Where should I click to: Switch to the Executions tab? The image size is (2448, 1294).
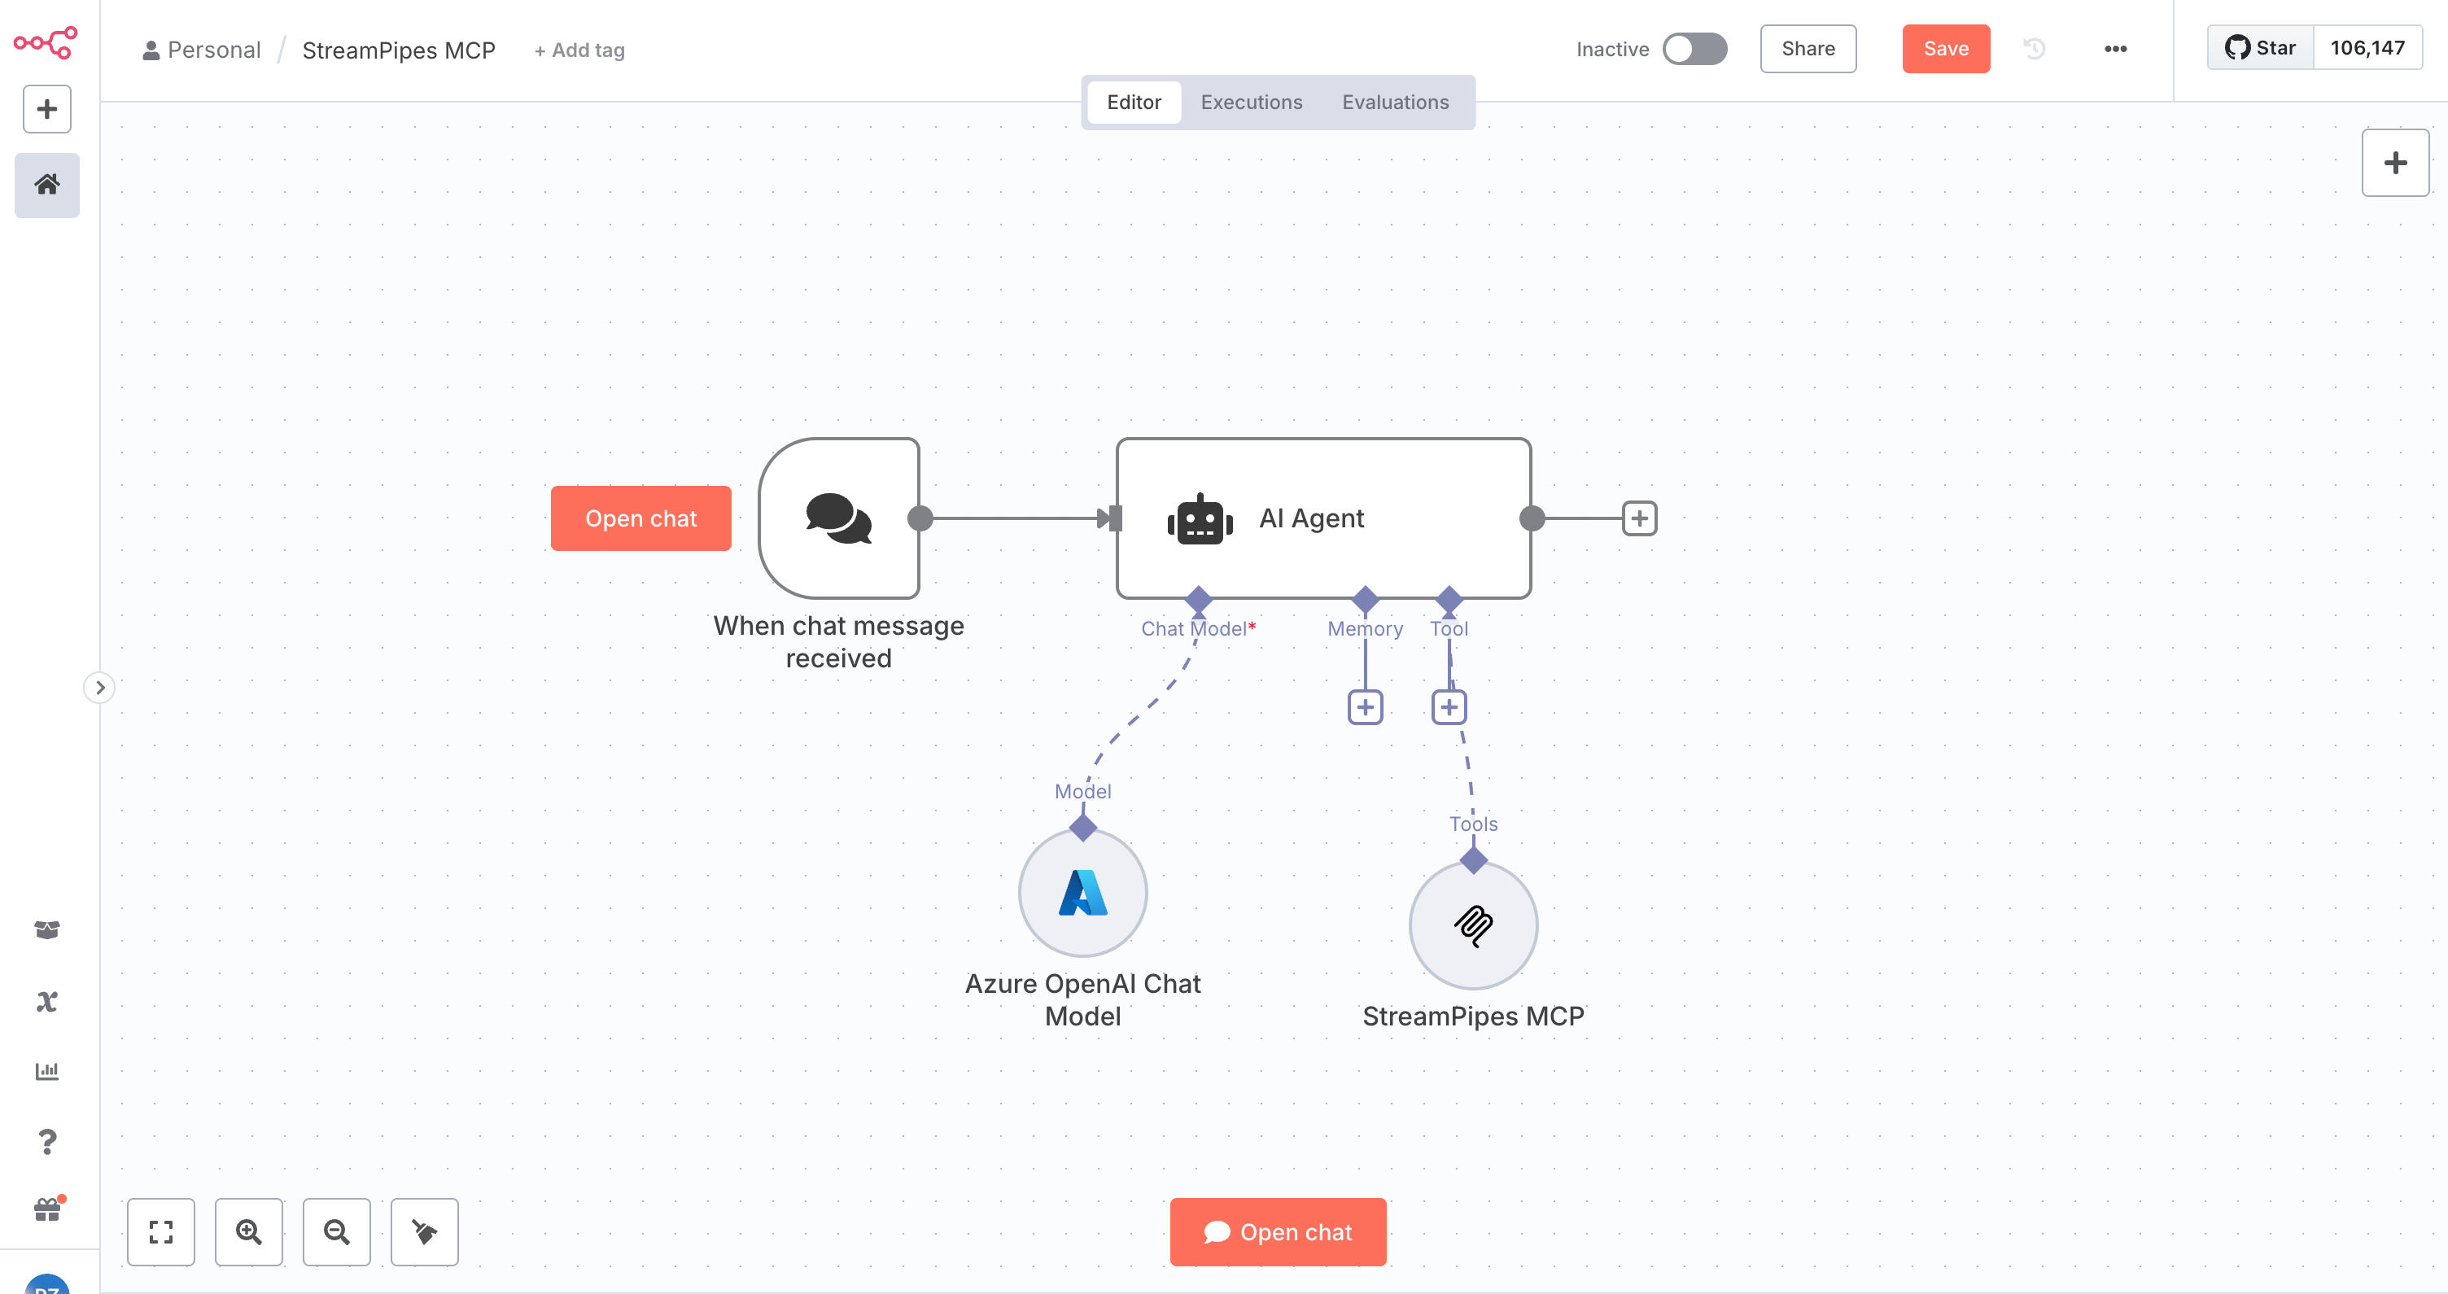click(1251, 102)
